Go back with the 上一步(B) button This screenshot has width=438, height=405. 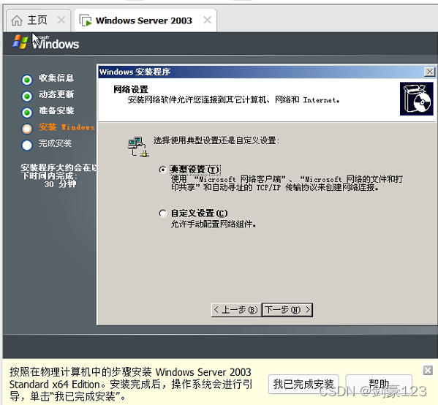tap(236, 310)
